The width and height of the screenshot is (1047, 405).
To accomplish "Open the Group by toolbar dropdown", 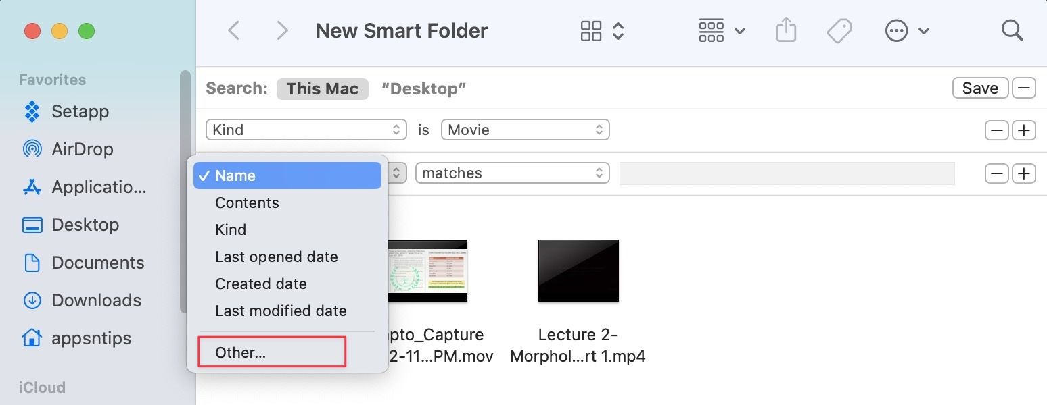I will click(721, 31).
